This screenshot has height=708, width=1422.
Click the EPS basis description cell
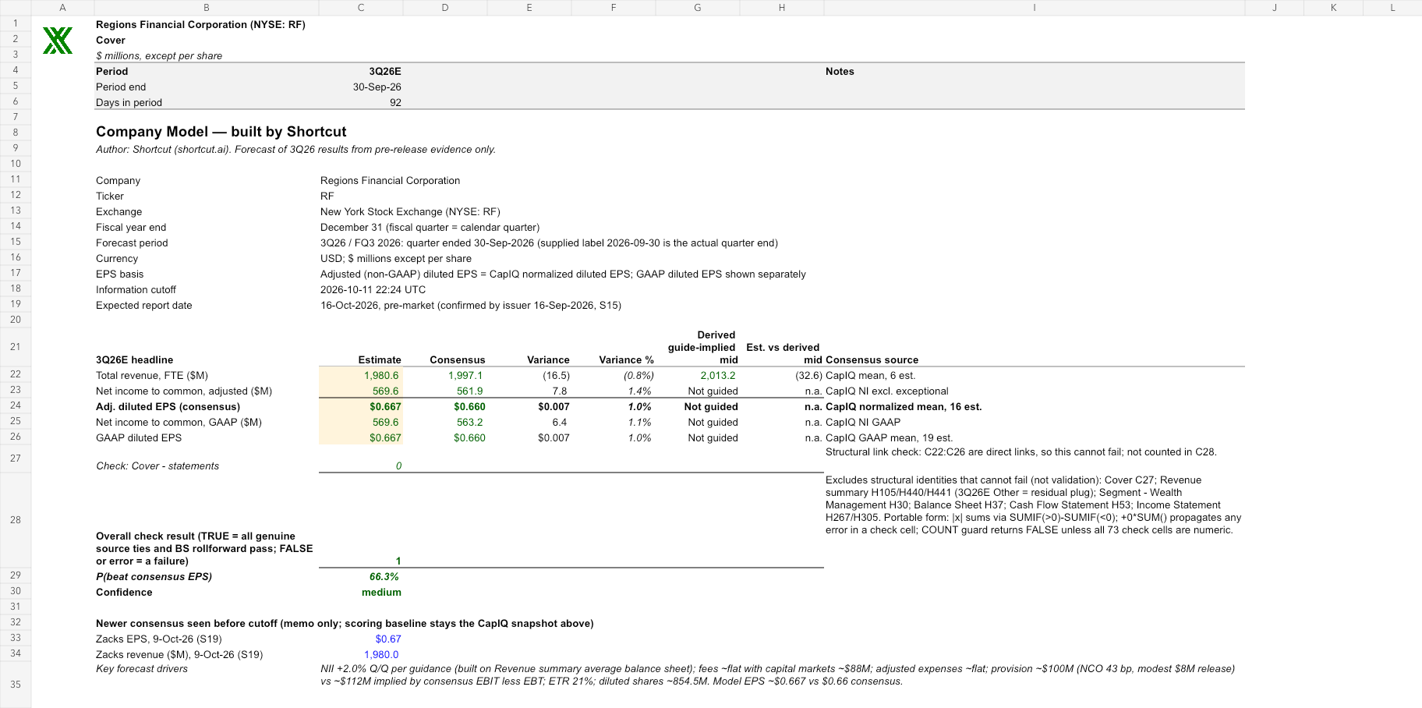coord(563,274)
